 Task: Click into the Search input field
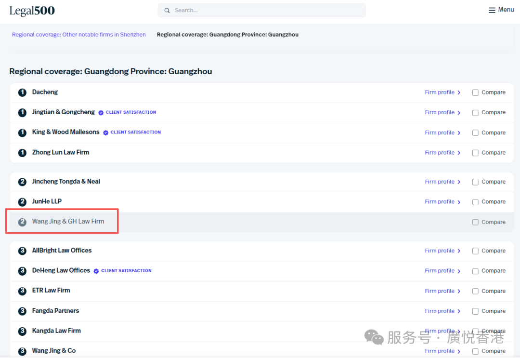click(x=265, y=11)
